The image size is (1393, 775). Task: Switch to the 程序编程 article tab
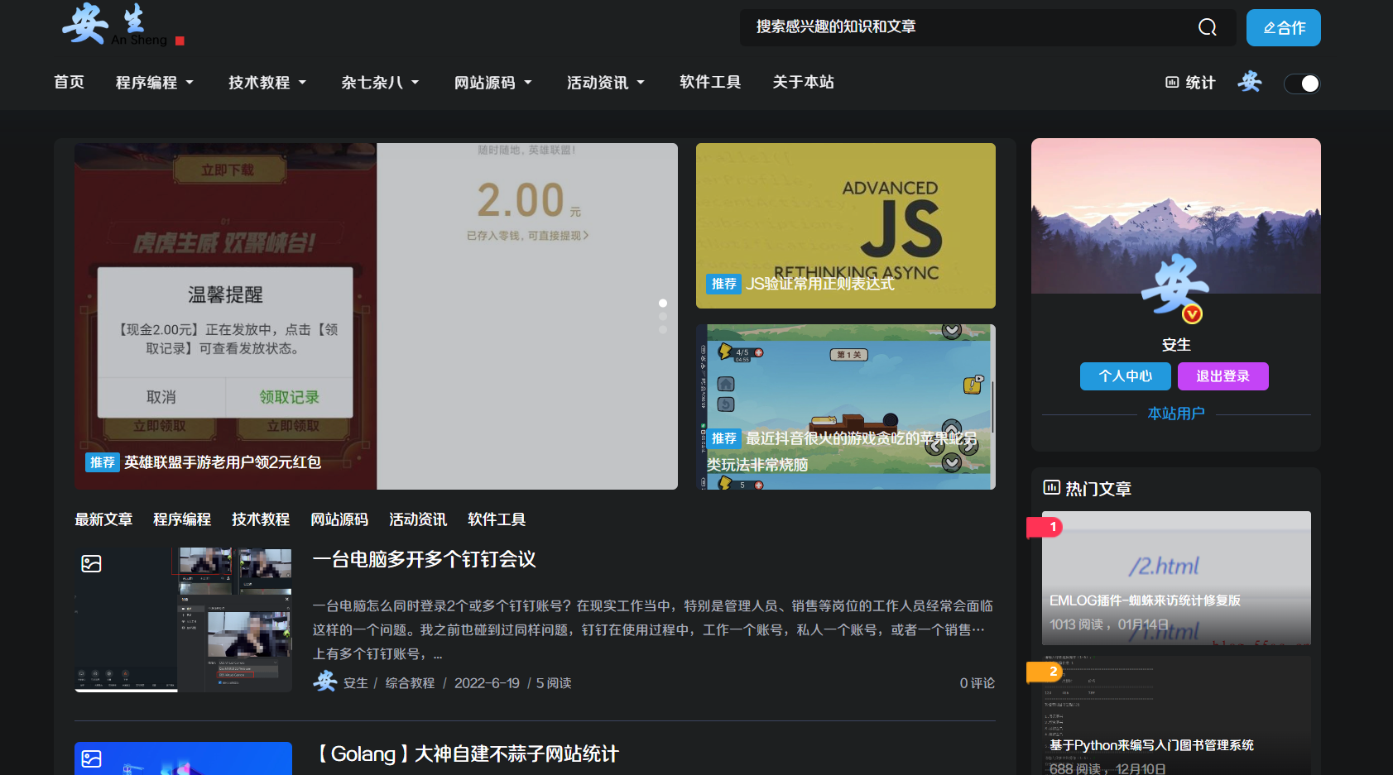coord(182,519)
